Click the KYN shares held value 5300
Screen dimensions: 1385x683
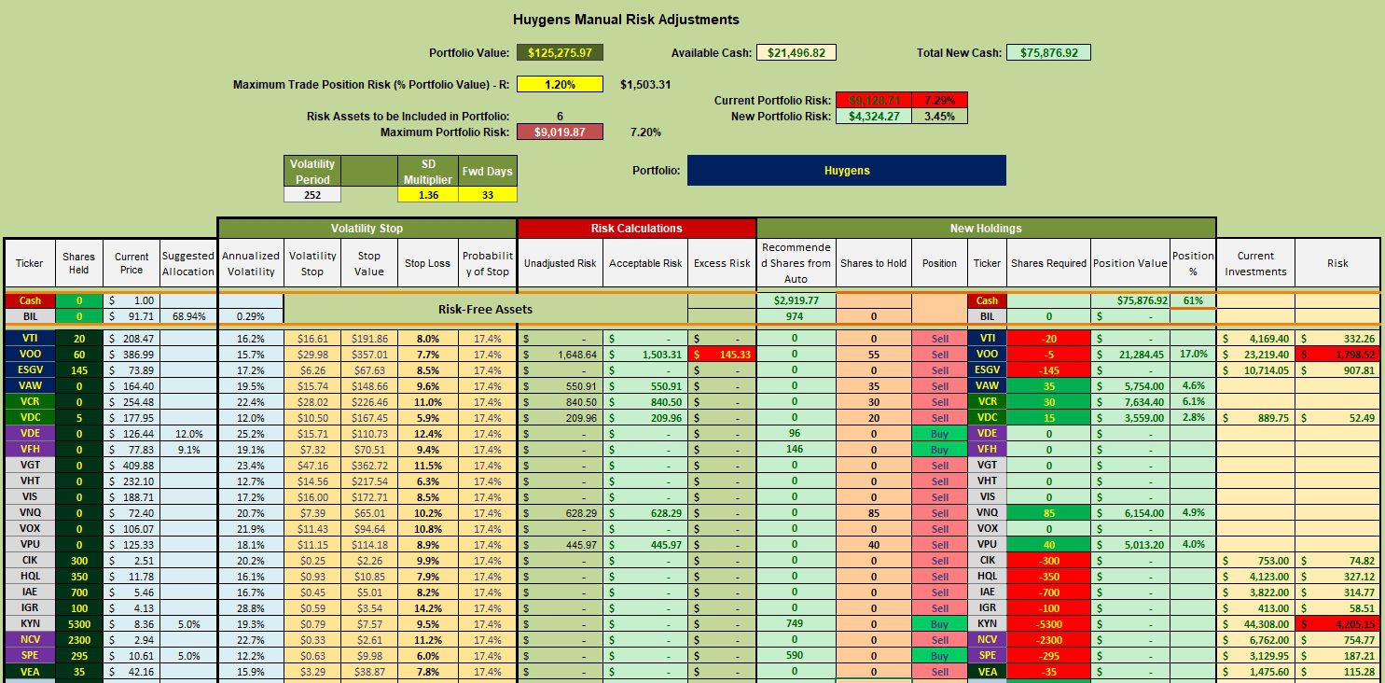click(x=78, y=624)
